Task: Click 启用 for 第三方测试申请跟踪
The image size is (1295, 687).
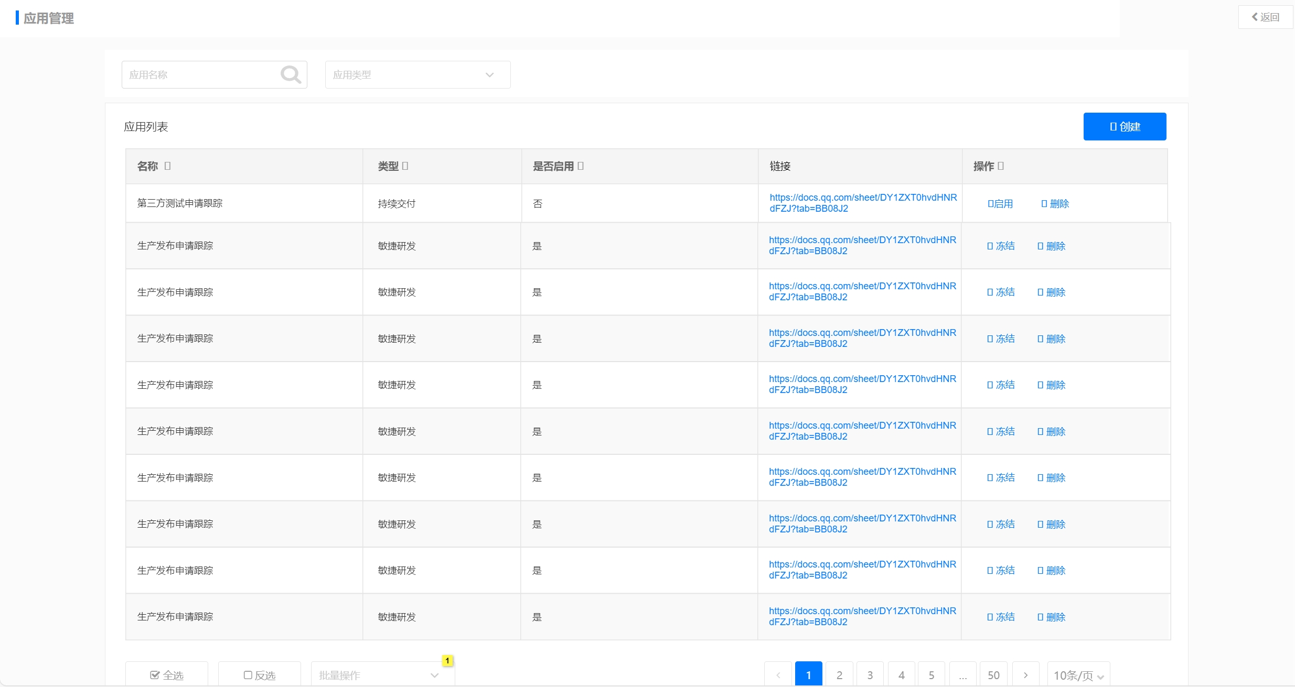Action: click(x=1000, y=204)
